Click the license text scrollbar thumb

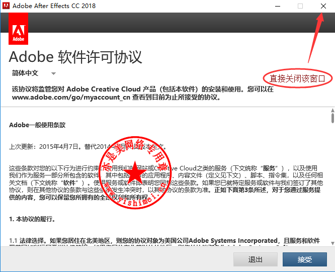(x=332, y=118)
